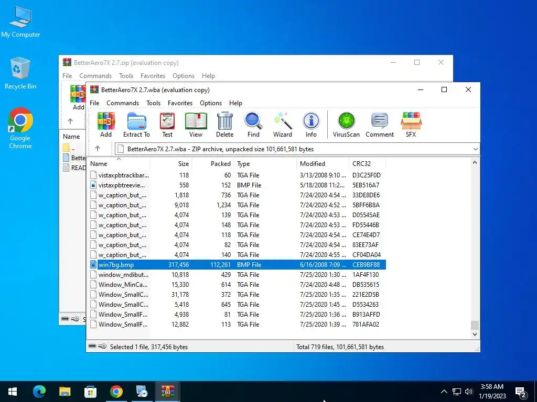
Task: Open File menu in background zip window
Action: 67,75
